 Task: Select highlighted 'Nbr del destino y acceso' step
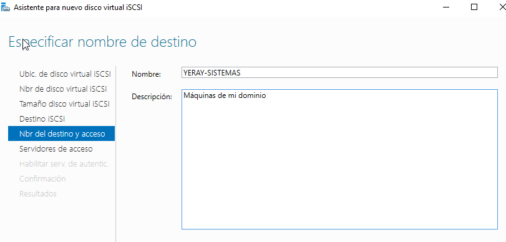[x=61, y=133]
